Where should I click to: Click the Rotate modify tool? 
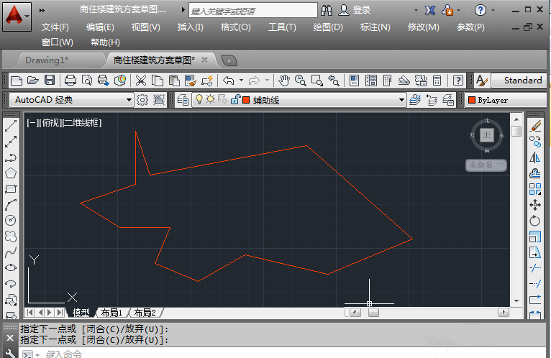pos(535,221)
